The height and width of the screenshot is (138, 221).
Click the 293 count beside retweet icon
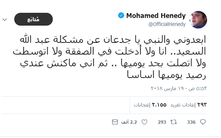coord(162,122)
